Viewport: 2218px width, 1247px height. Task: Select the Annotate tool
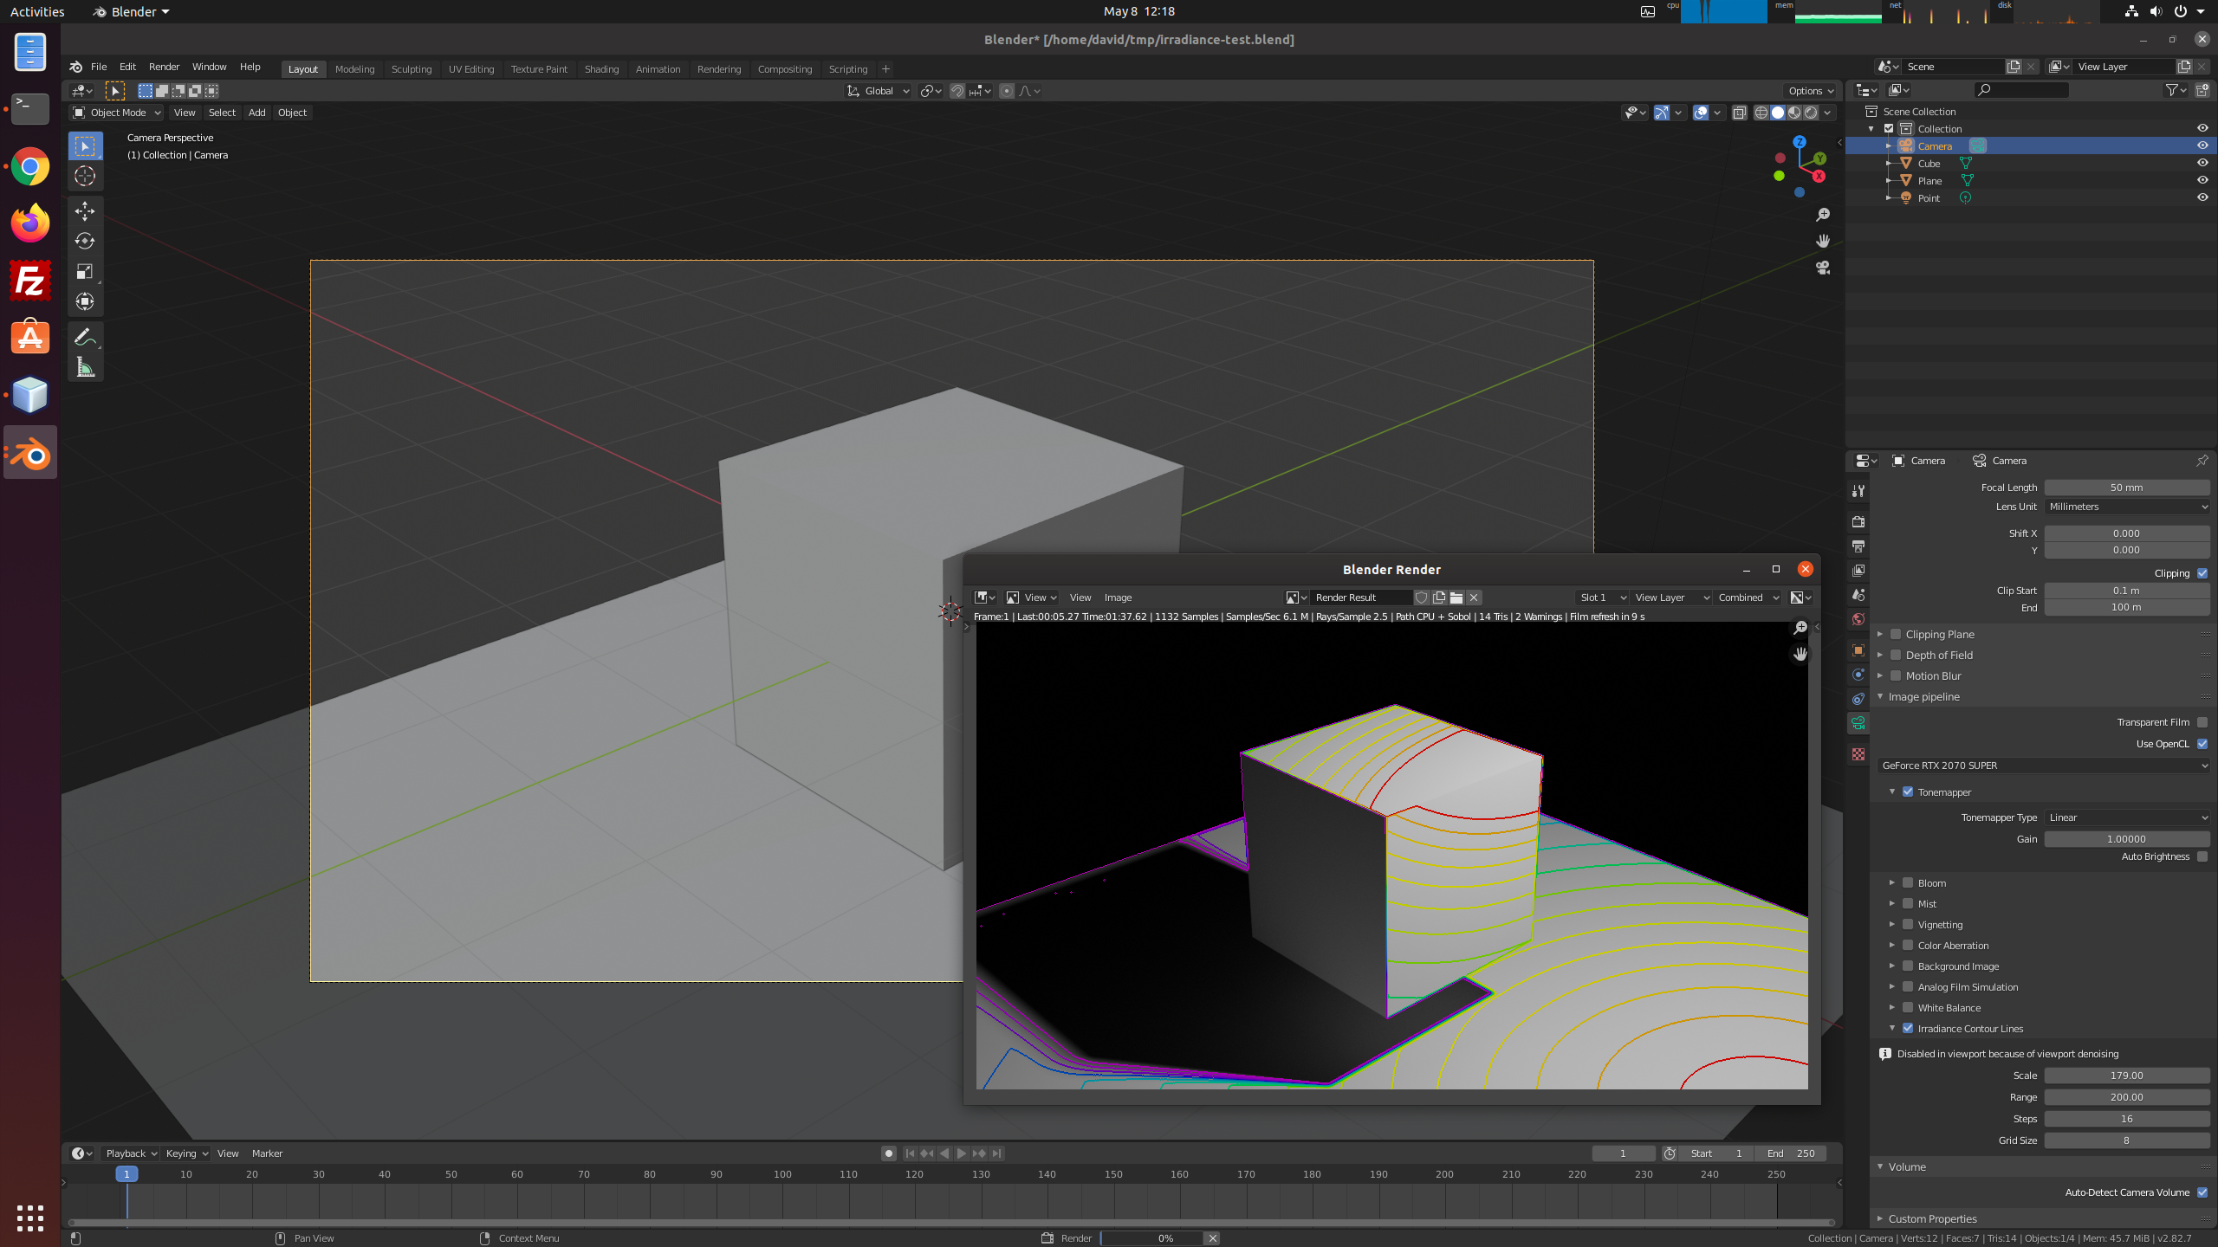point(84,337)
